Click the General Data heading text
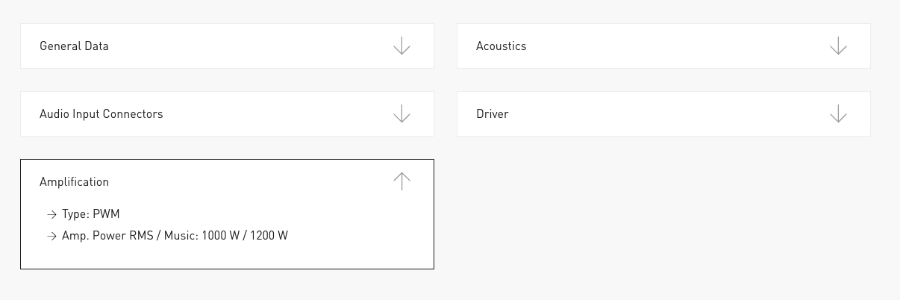 coord(74,46)
